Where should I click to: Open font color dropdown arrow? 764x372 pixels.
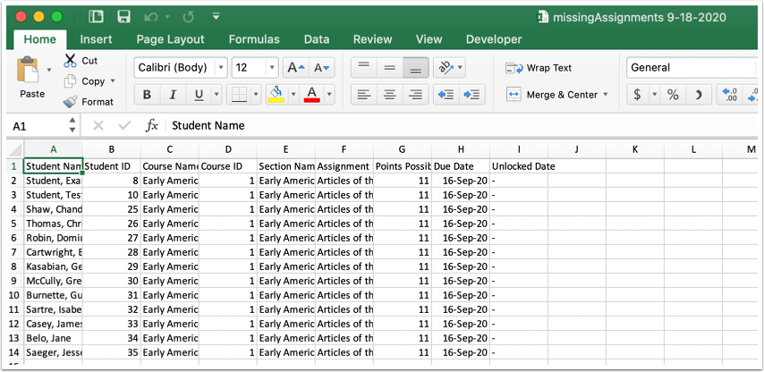point(329,95)
